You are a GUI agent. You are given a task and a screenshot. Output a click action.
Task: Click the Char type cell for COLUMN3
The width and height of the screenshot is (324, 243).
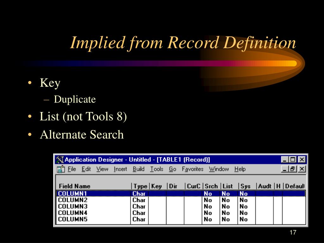[x=139, y=206]
